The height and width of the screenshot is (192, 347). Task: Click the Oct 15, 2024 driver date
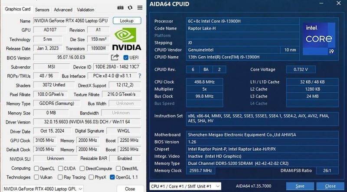coord(52,131)
